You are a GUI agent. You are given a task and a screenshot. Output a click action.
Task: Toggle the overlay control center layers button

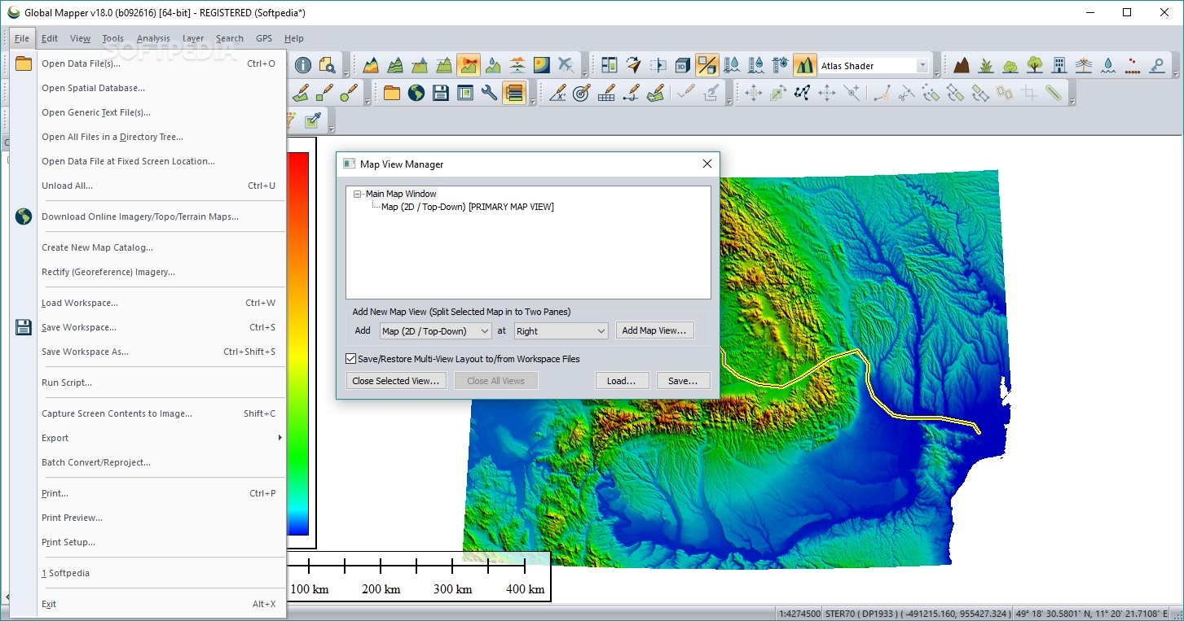pyautogui.click(x=514, y=93)
